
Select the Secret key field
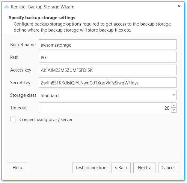(108, 83)
